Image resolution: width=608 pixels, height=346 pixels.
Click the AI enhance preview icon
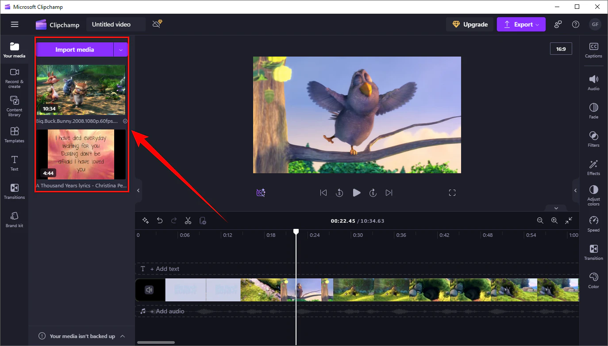tap(261, 193)
